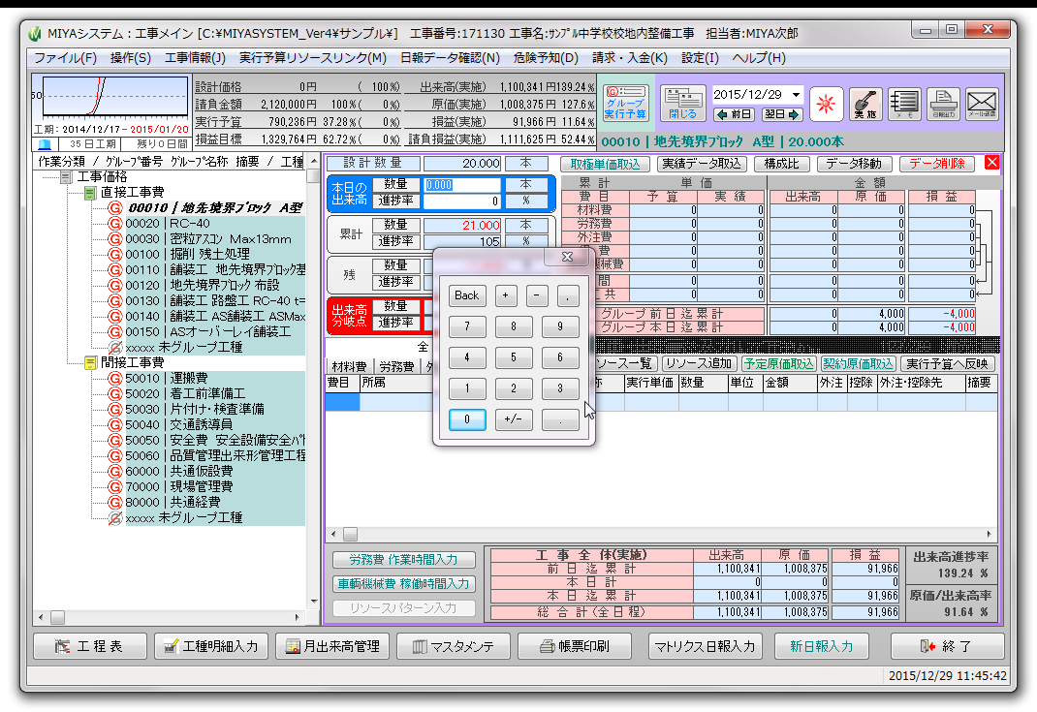Click the G icon of 00020 RC-40
The image size is (1037, 712).
115,224
